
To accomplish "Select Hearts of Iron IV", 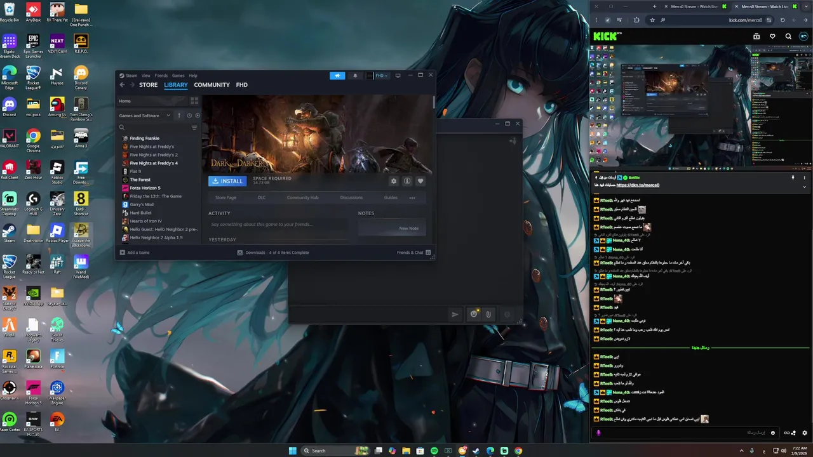I will coord(145,221).
